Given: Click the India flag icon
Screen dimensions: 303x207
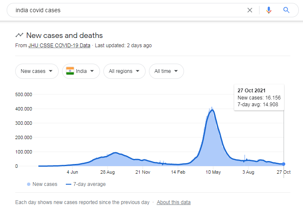Looking at the screenshot, I should 70,71.
